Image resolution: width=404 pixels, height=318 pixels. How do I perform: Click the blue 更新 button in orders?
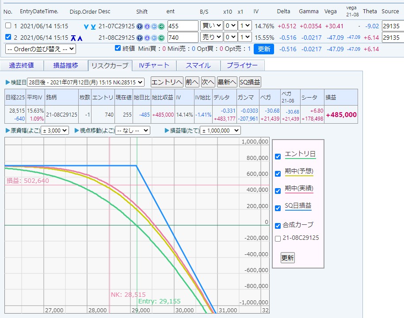(264, 49)
